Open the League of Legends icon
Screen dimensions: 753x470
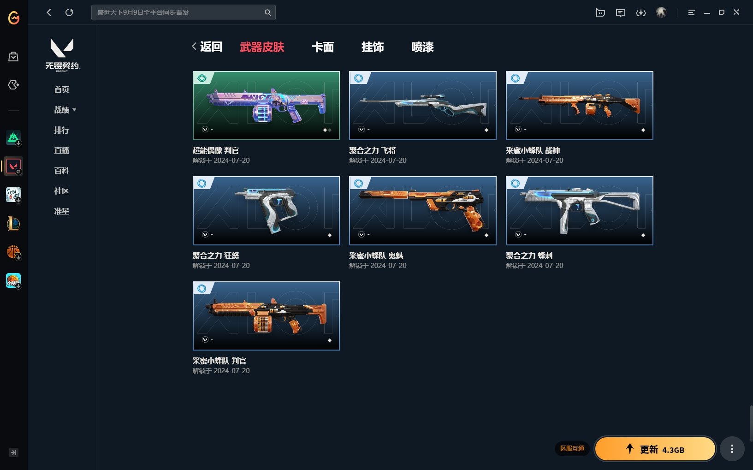tap(13, 224)
